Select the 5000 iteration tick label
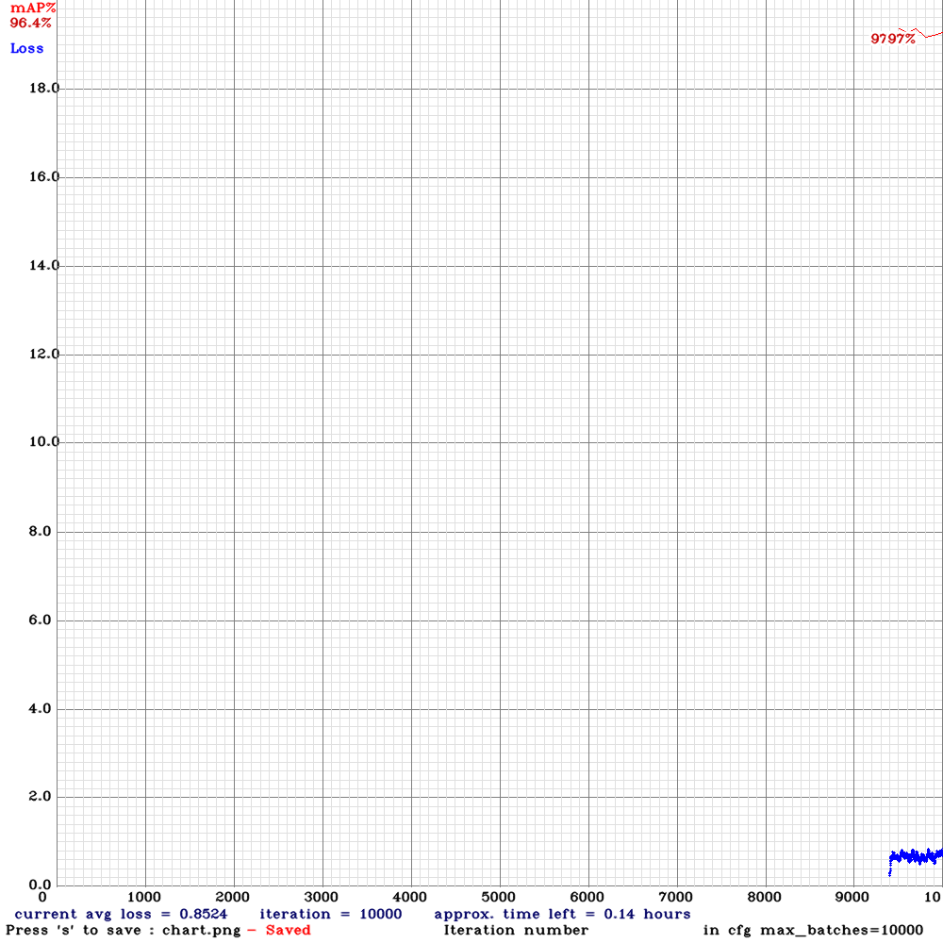Viewport: 943px width, 943px height. (x=498, y=898)
